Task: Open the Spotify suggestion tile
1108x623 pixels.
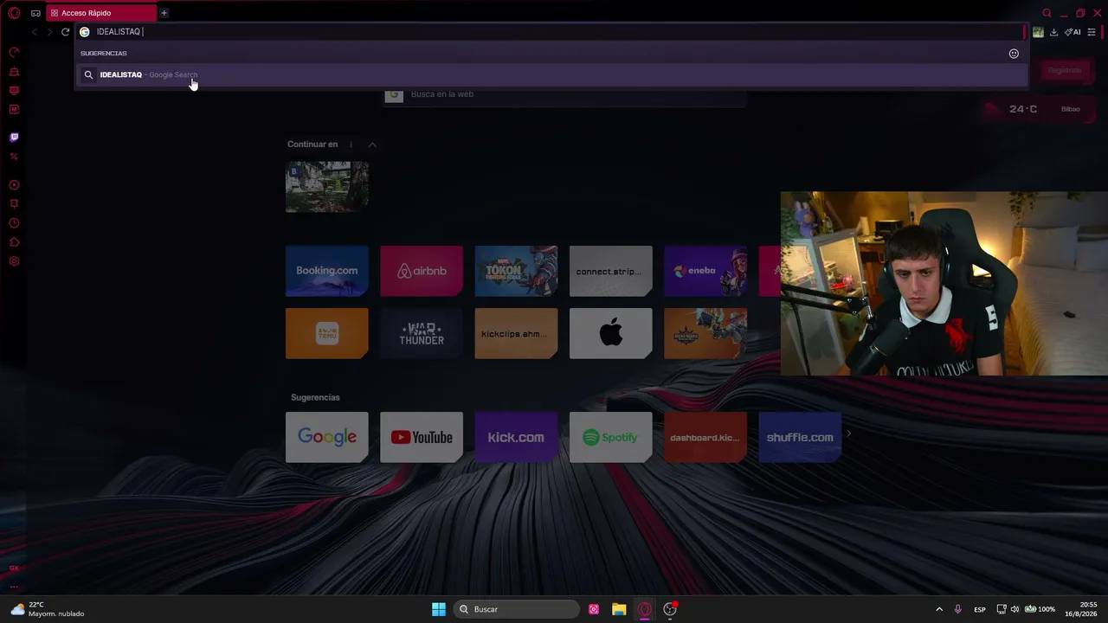Action: tap(611, 437)
